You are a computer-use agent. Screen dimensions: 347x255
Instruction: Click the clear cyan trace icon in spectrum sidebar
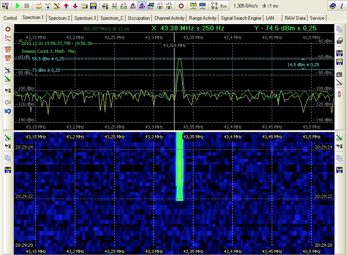(x=8, y=70)
